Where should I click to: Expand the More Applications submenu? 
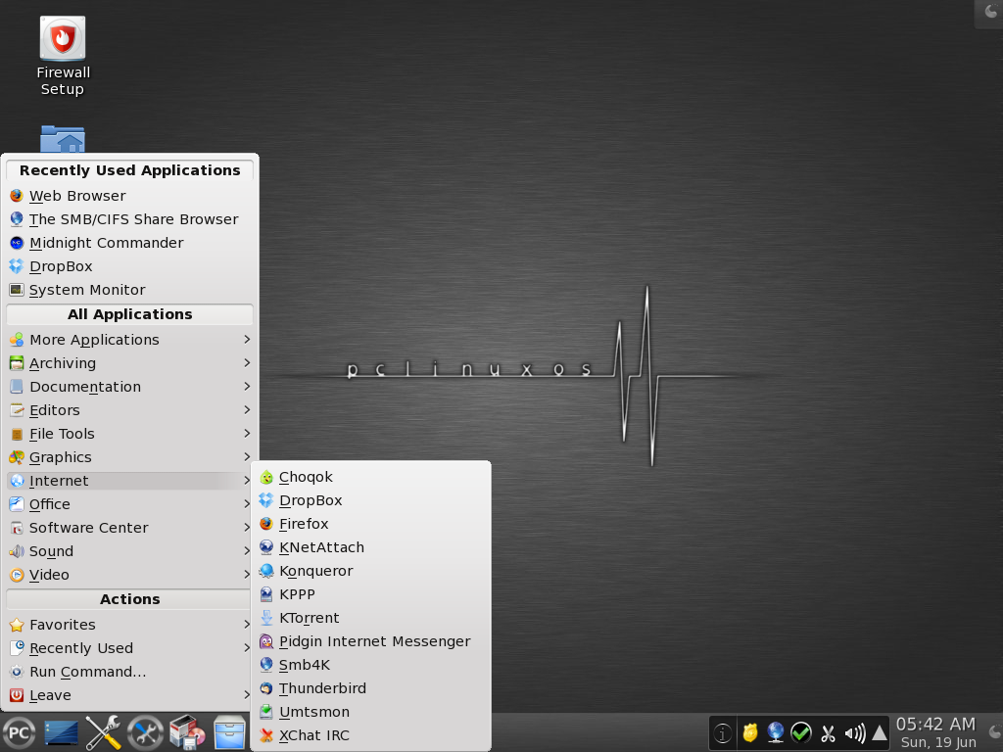[130, 340]
